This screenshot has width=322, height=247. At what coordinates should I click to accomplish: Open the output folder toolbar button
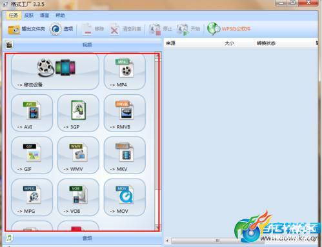[26, 29]
